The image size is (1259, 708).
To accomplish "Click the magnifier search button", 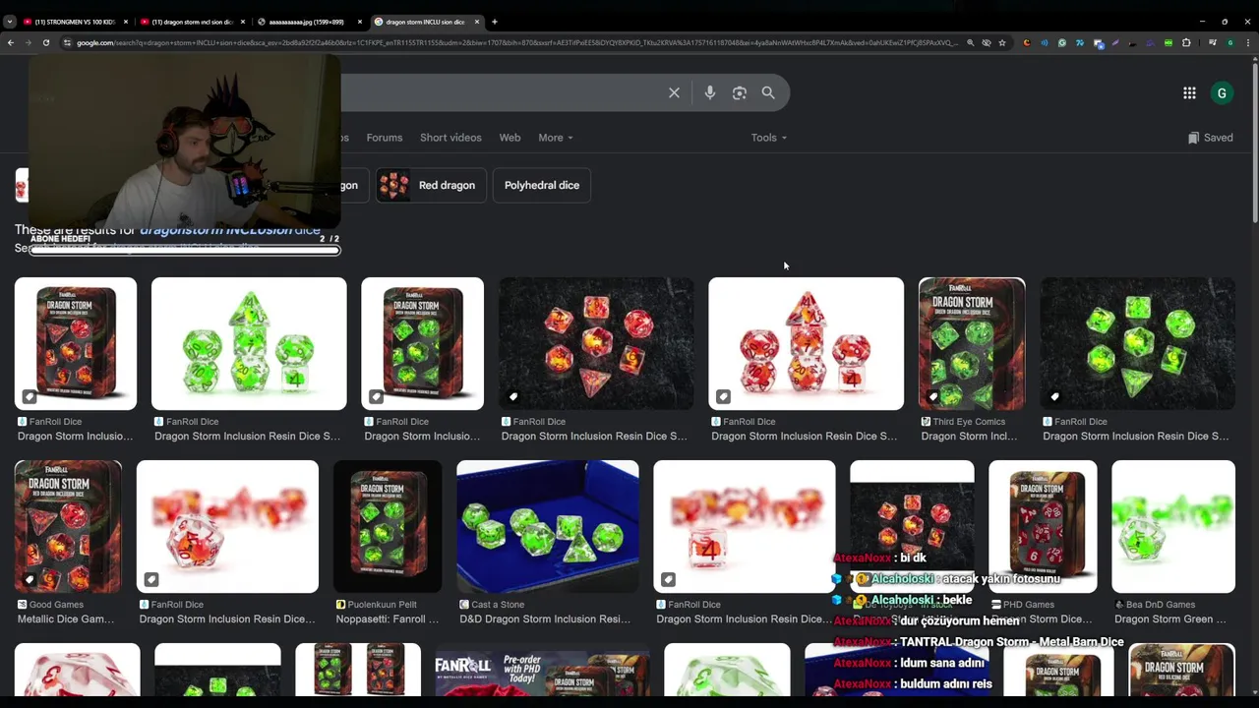I will [768, 92].
